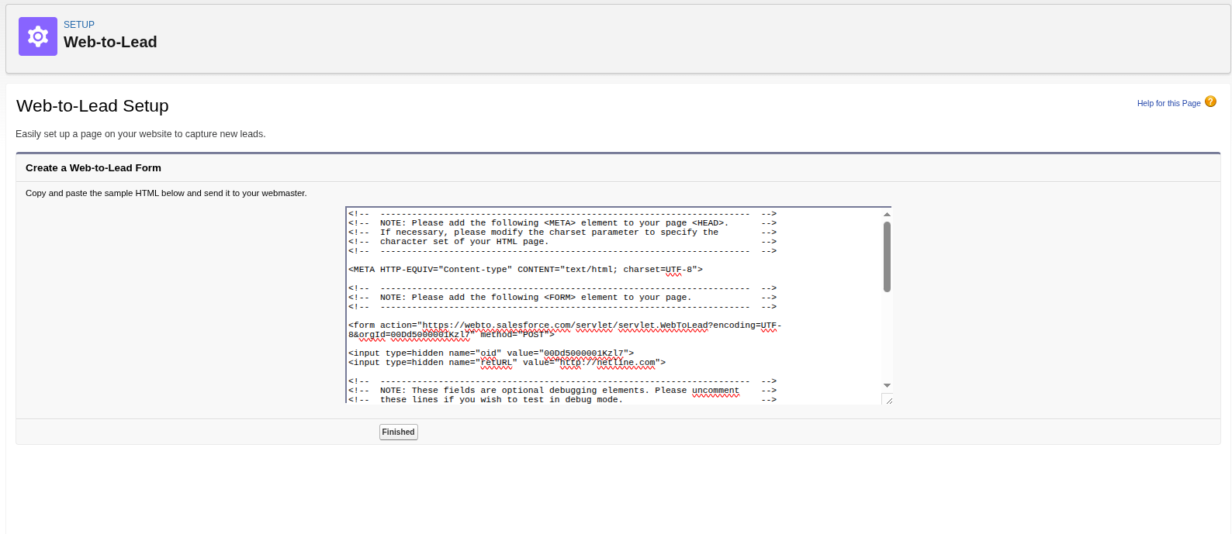This screenshot has height=534, width=1232.
Task: Click the Copy and paste instruction text
Action: tap(166, 193)
